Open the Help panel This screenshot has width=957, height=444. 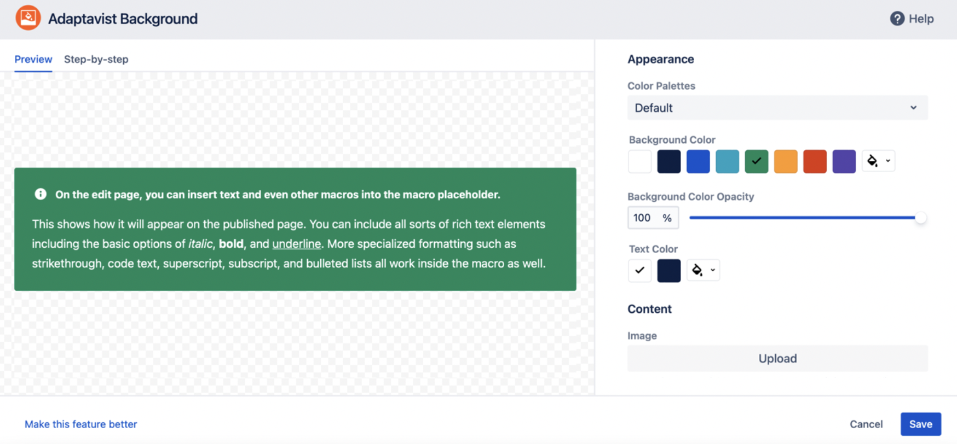pyautogui.click(x=912, y=18)
